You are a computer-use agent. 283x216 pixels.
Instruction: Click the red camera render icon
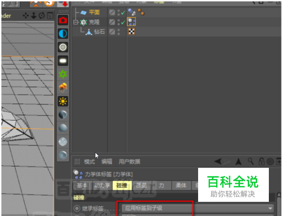coord(63,20)
